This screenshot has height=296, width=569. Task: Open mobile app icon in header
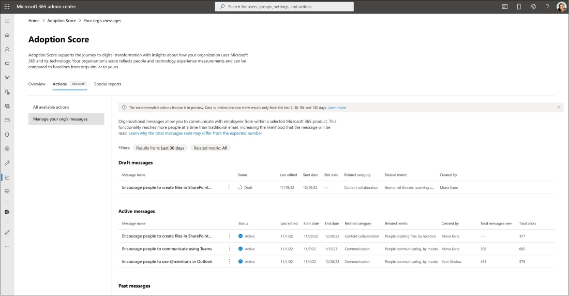click(x=519, y=7)
